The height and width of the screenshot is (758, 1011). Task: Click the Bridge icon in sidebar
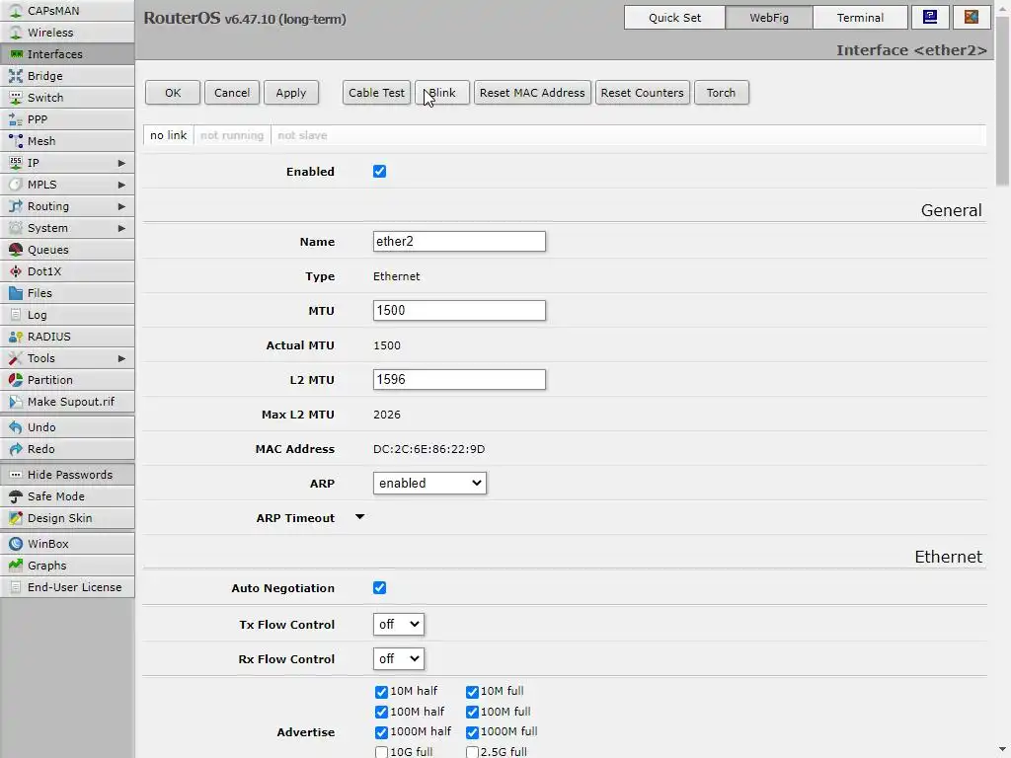(16, 76)
